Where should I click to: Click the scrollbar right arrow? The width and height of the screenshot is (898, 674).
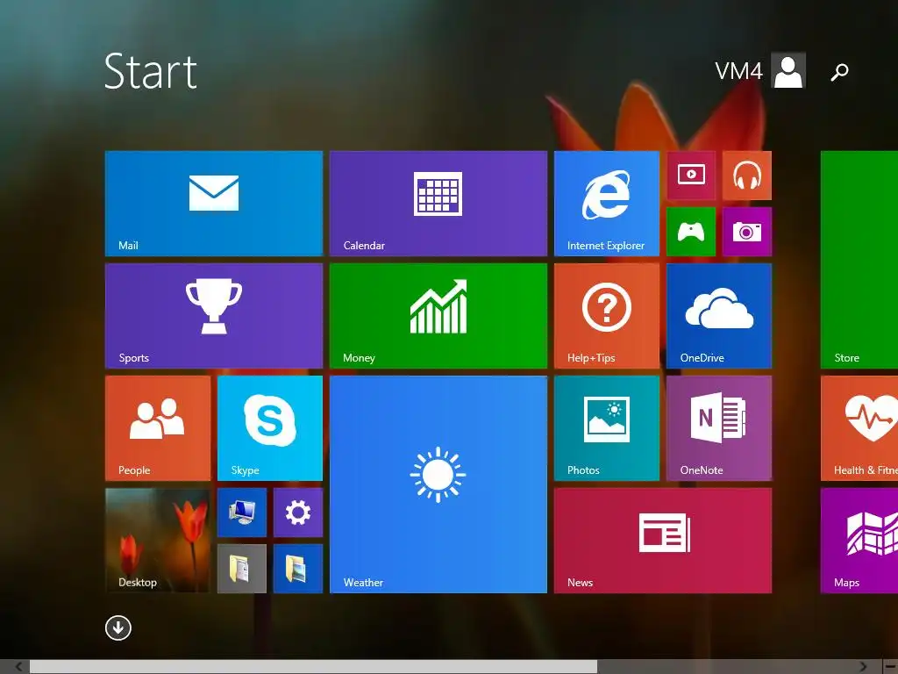click(863, 667)
